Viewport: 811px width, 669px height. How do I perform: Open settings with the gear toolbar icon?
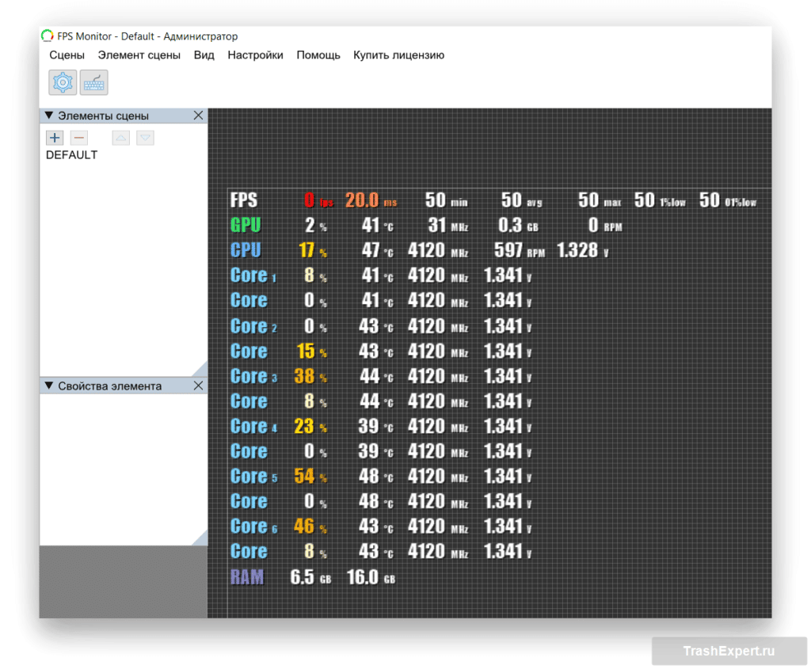(x=63, y=82)
